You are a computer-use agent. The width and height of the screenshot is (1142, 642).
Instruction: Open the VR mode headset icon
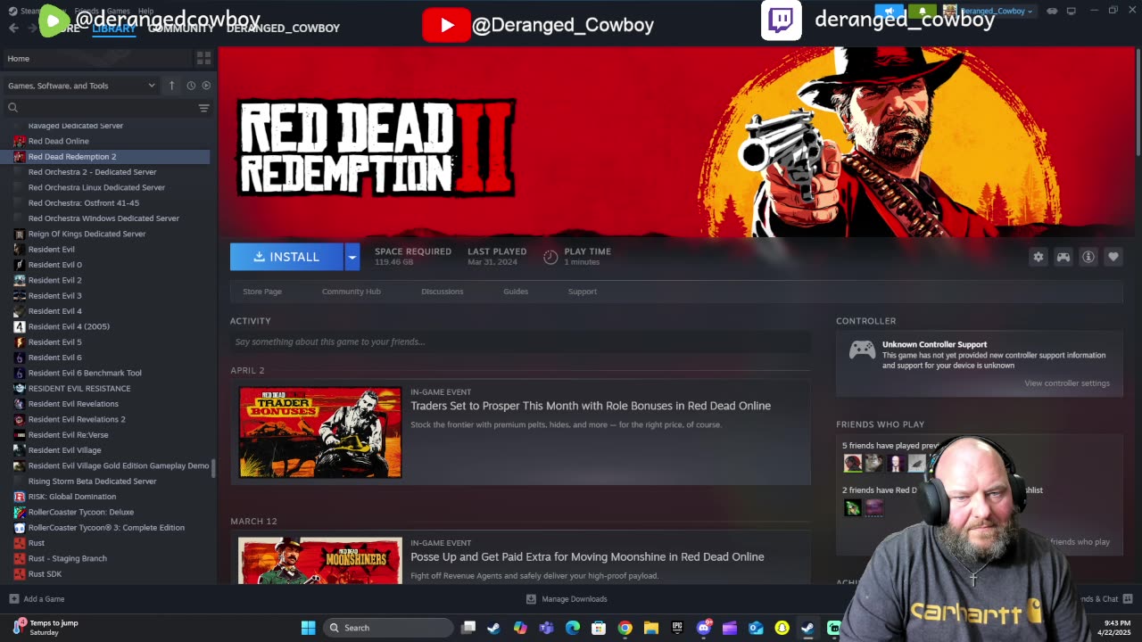(1053, 11)
